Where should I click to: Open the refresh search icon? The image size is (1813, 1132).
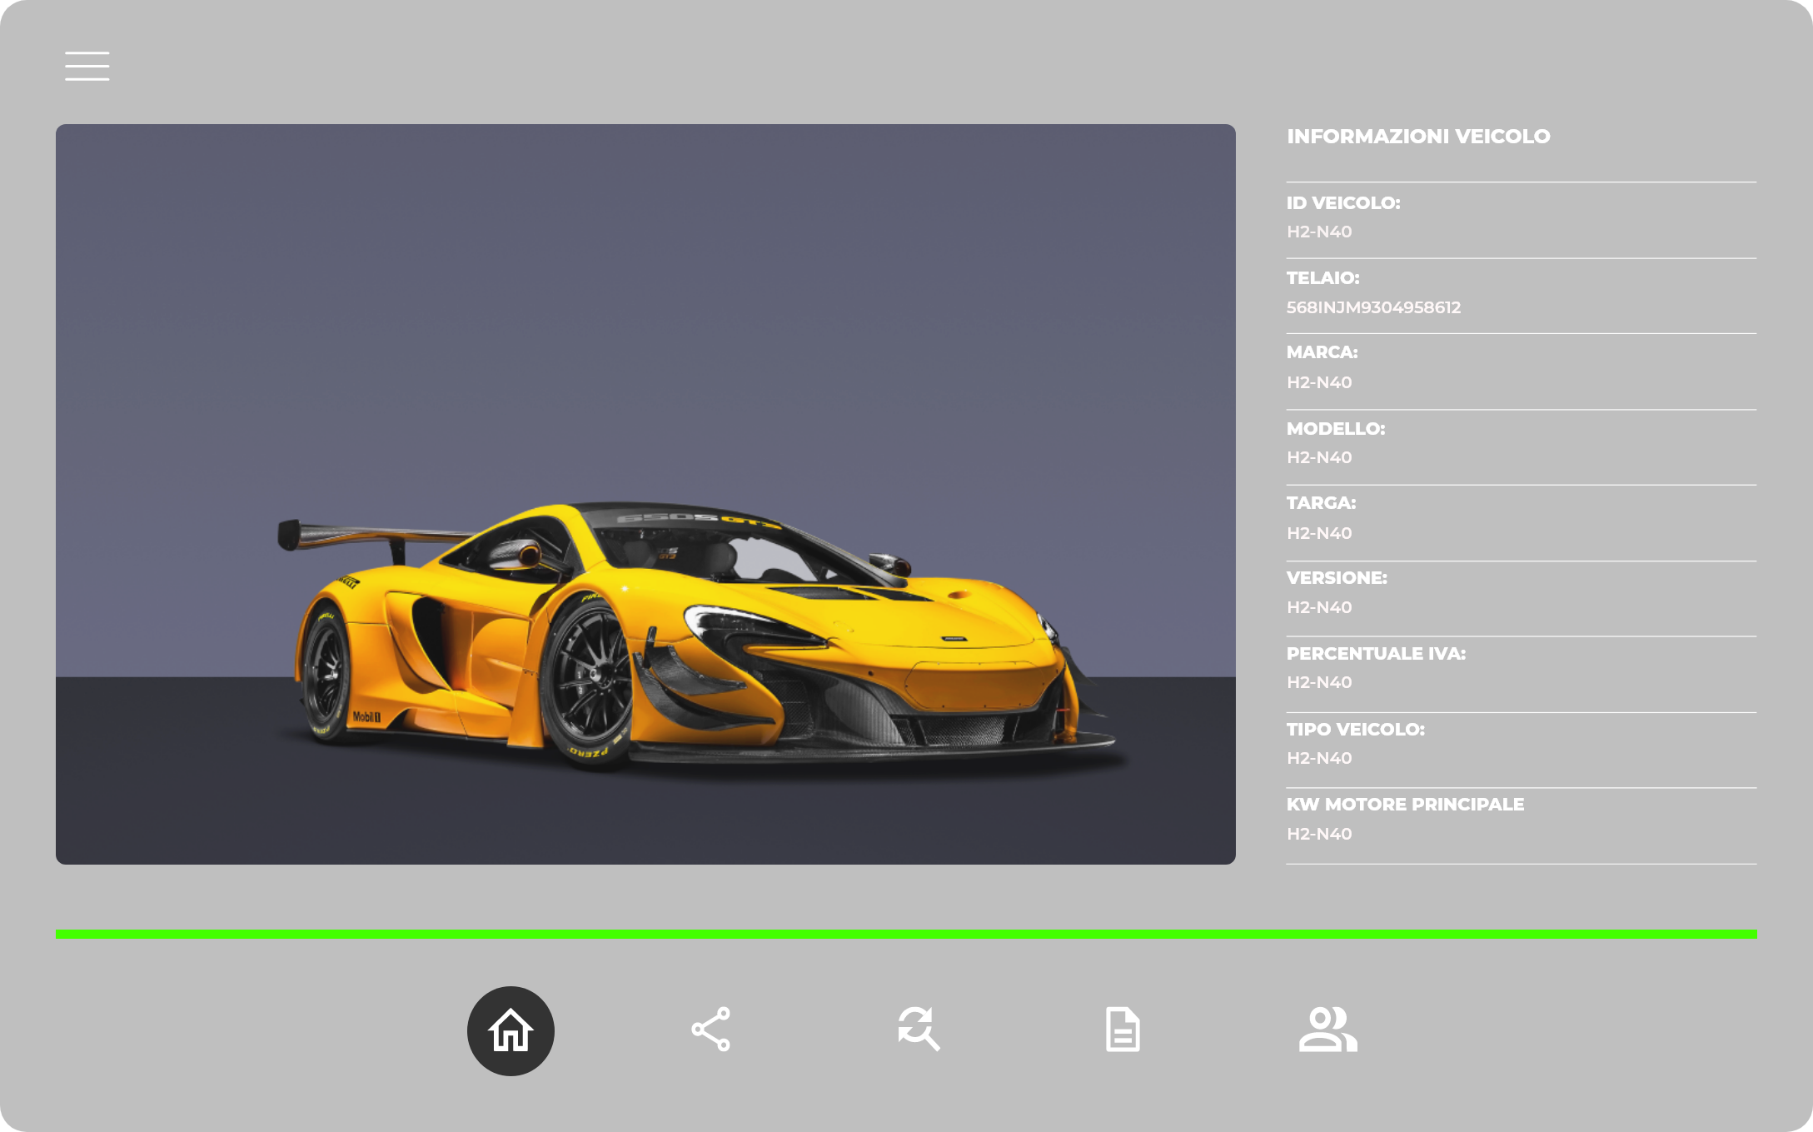tap(919, 1030)
